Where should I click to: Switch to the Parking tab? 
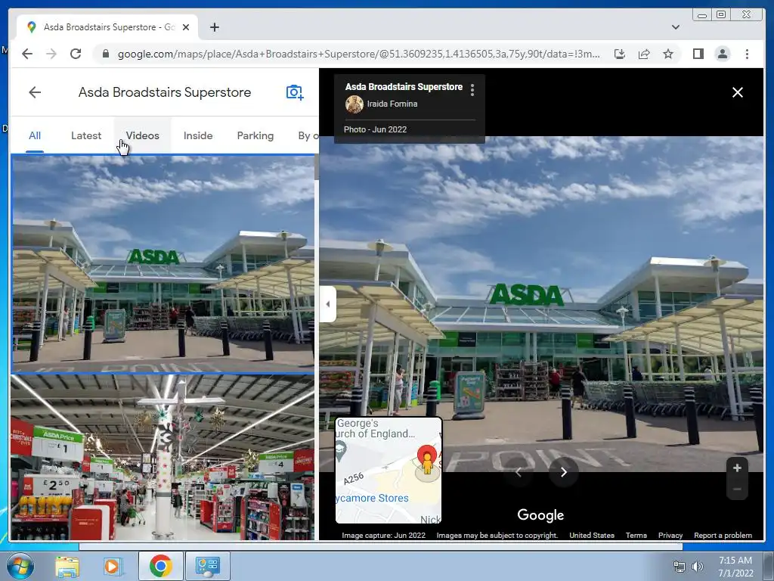255,135
